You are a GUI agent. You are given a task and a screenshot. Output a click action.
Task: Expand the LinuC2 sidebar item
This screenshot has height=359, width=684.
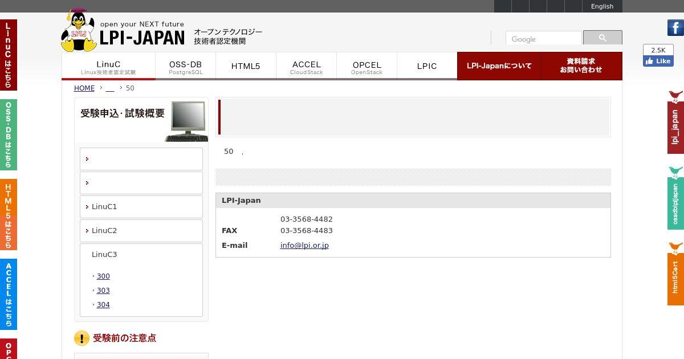(141, 231)
